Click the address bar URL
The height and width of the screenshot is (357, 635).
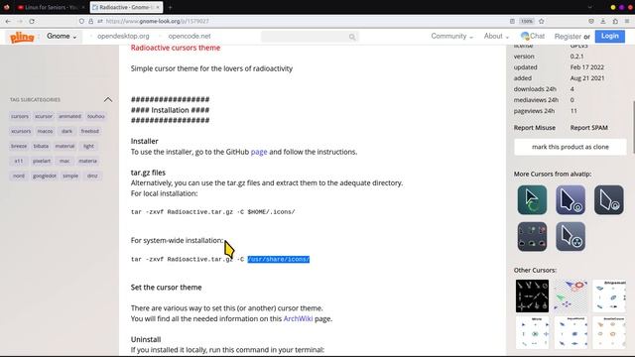(x=157, y=21)
